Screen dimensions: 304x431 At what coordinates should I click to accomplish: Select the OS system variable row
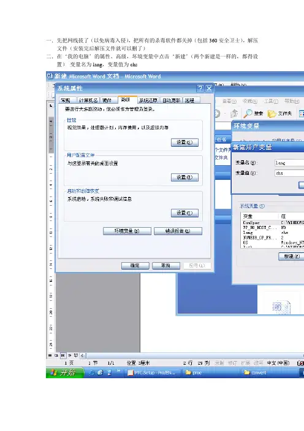coord(273,243)
